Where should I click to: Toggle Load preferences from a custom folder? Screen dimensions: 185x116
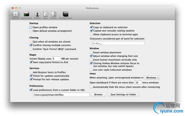pos(31,90)
